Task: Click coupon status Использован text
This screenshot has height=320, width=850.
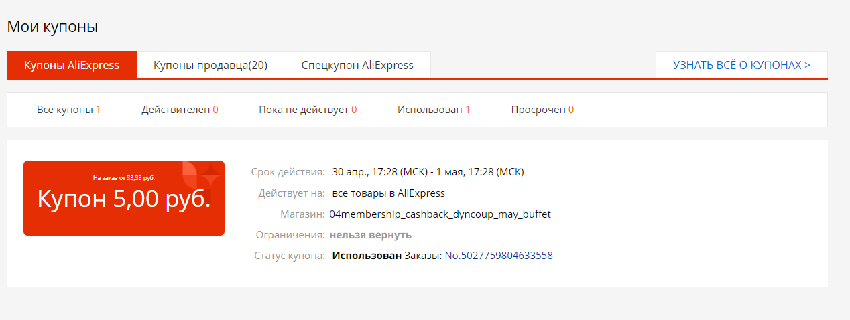Action: [367, 256]
